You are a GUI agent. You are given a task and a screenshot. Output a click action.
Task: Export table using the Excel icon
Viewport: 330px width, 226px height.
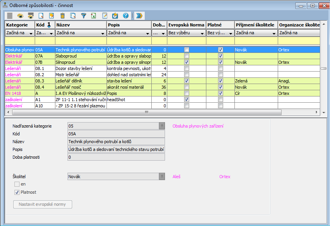(94, 16)
